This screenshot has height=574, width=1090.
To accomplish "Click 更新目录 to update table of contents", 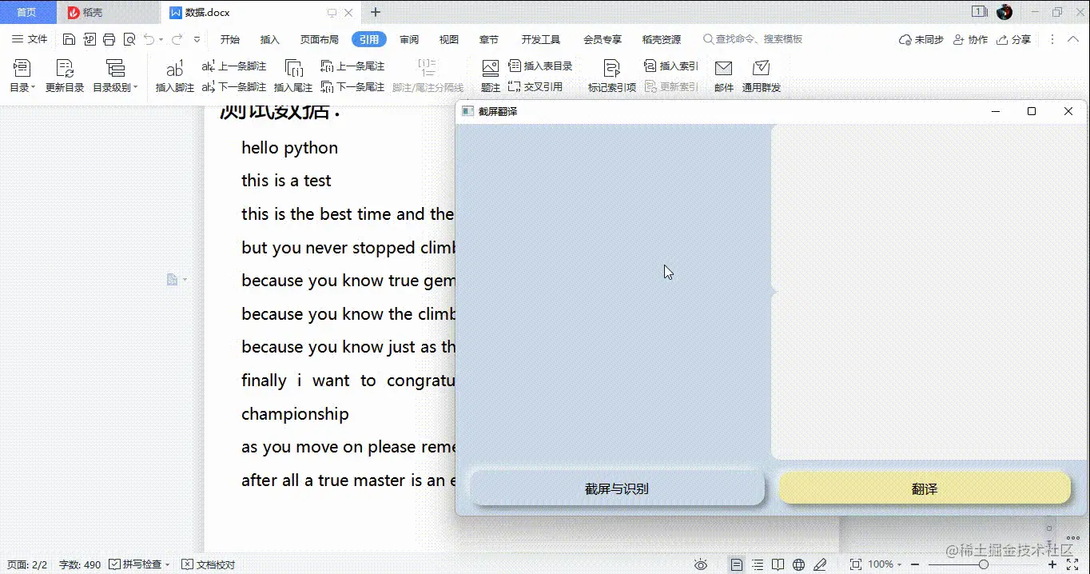I will point(65,76).
